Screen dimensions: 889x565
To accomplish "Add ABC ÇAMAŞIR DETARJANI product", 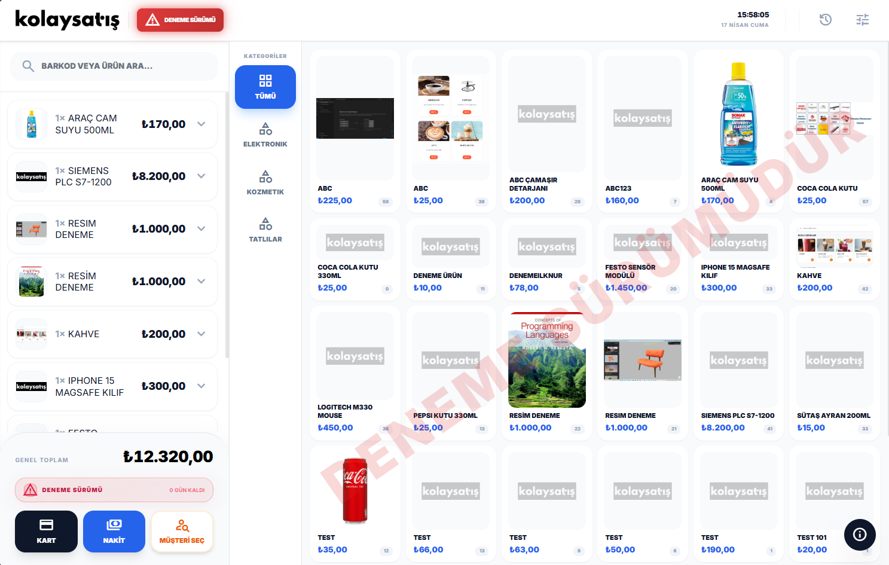I will tap(547, 131).
